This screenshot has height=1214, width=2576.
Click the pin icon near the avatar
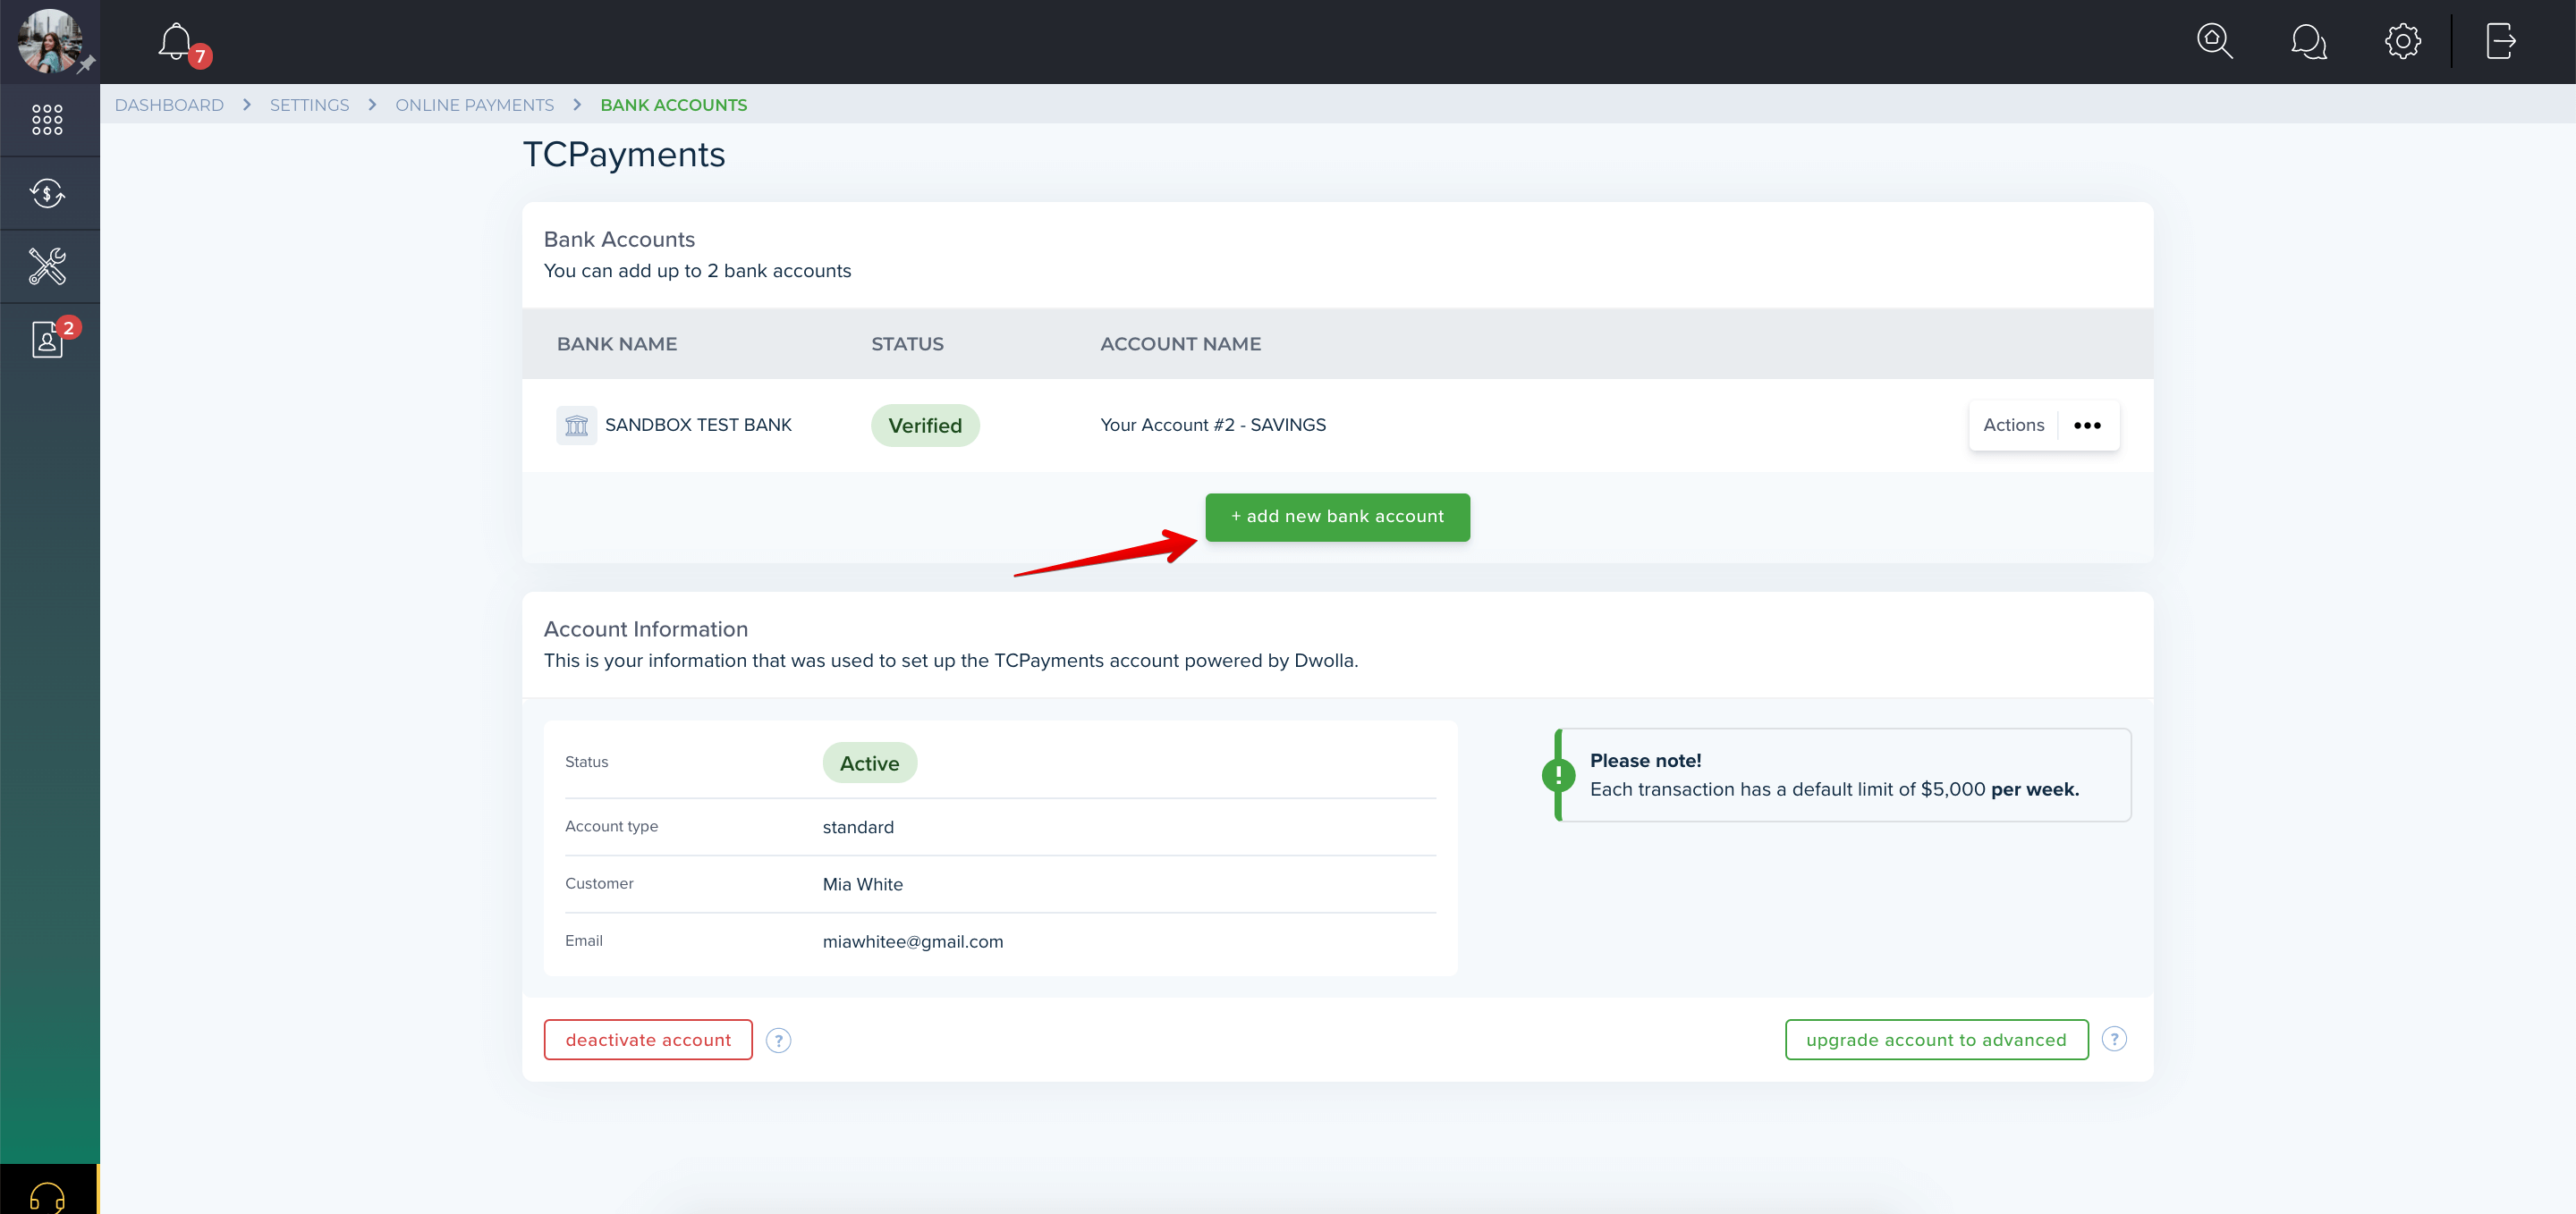coord(86,64)
